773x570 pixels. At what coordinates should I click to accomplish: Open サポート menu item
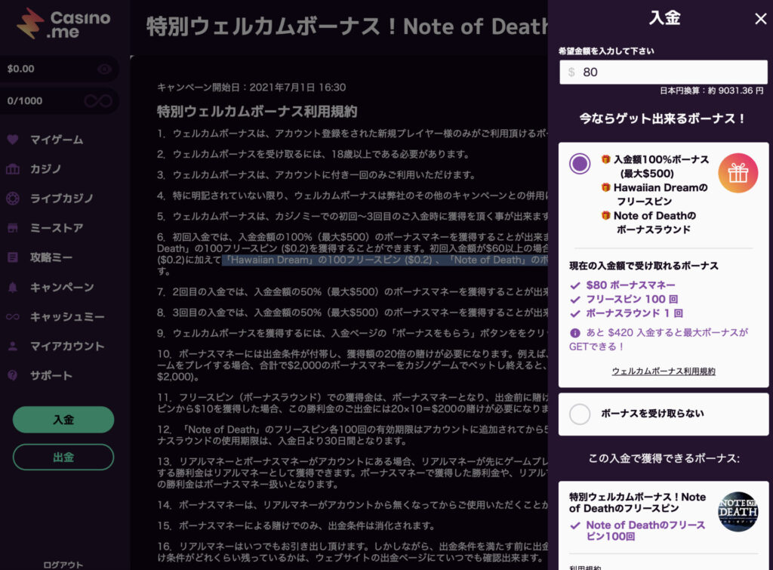pos(51,375)
